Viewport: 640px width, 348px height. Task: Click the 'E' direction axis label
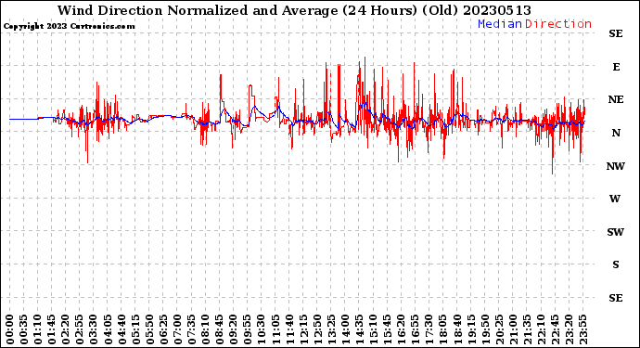[x=616, y=67]
